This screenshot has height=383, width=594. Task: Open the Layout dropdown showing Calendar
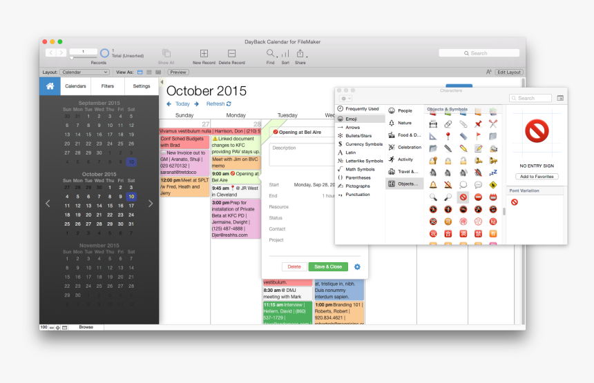click(84, 72)
